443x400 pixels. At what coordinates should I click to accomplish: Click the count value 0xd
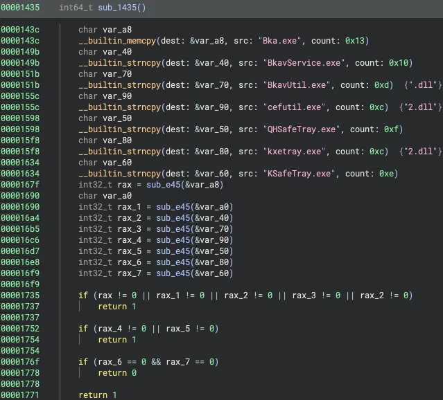click(382, 85)
